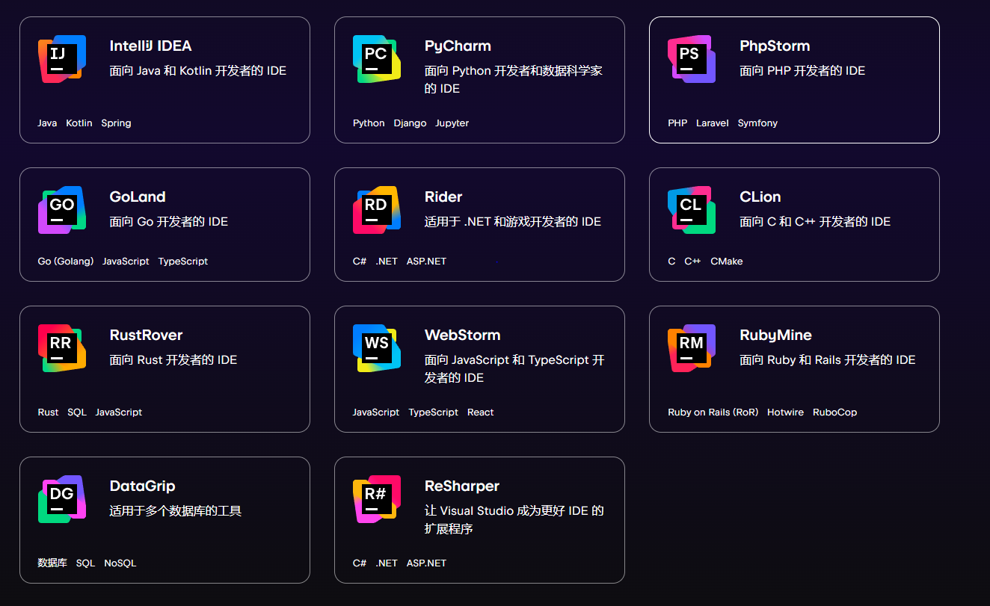The image size is (990, 606).
Task: Click the ASP.NET tag in ReSharper card
Action: 426,563
